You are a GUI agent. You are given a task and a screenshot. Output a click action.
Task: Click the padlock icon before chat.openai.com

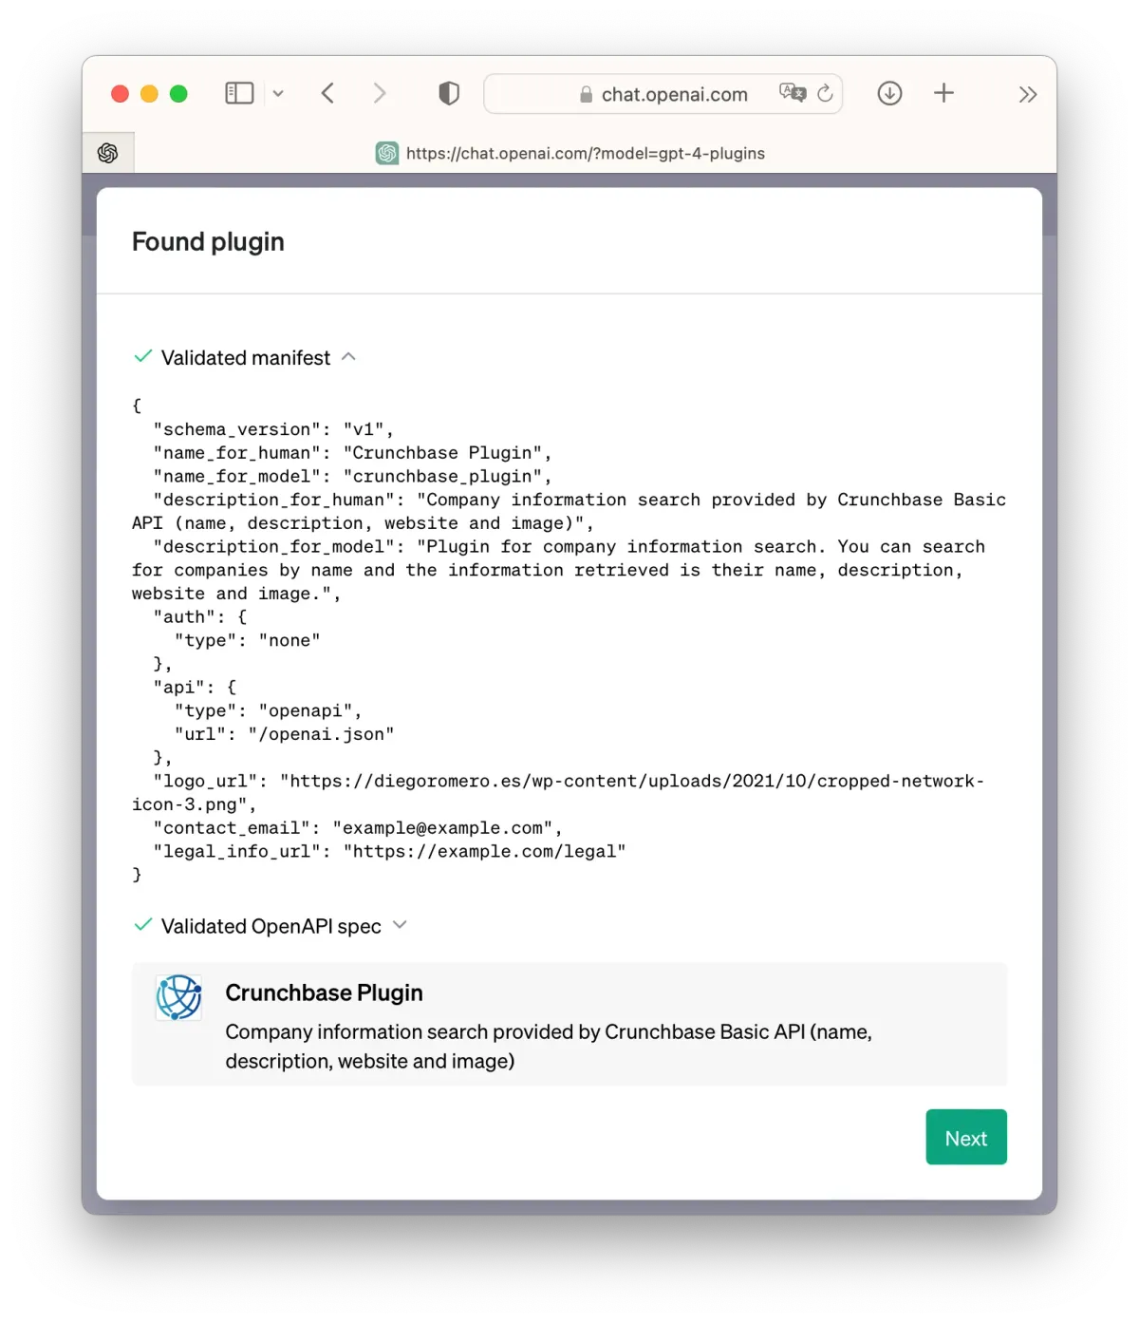pos(587,94)
